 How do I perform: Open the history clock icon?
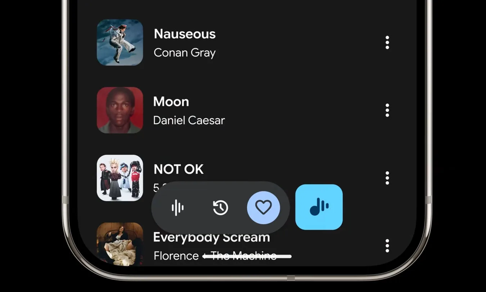point(220,208)
